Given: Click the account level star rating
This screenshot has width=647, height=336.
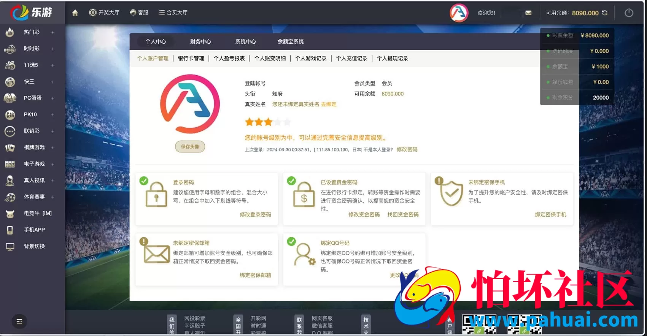Looking at the screenshot, I should pos(268,122).
